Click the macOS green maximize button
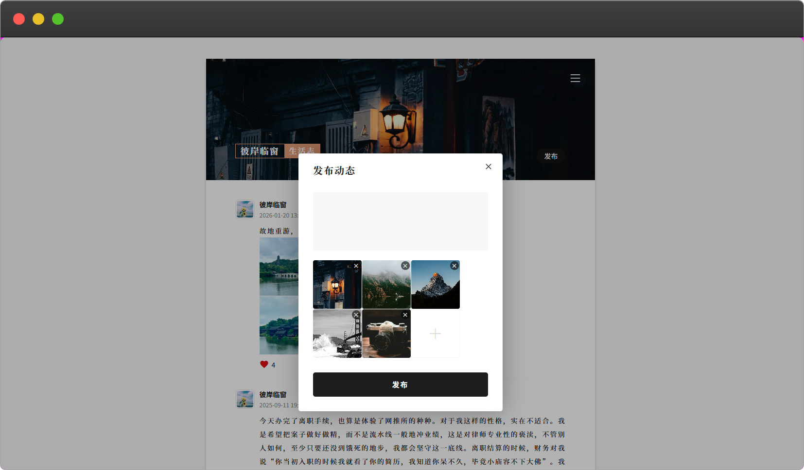Screen dimensions: 804x470 (58, 19)
